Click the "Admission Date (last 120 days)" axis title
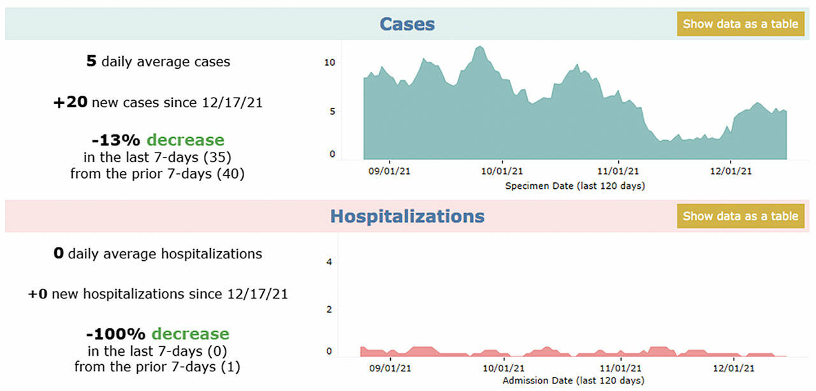 pyautogui.click(x=573, y=381)
